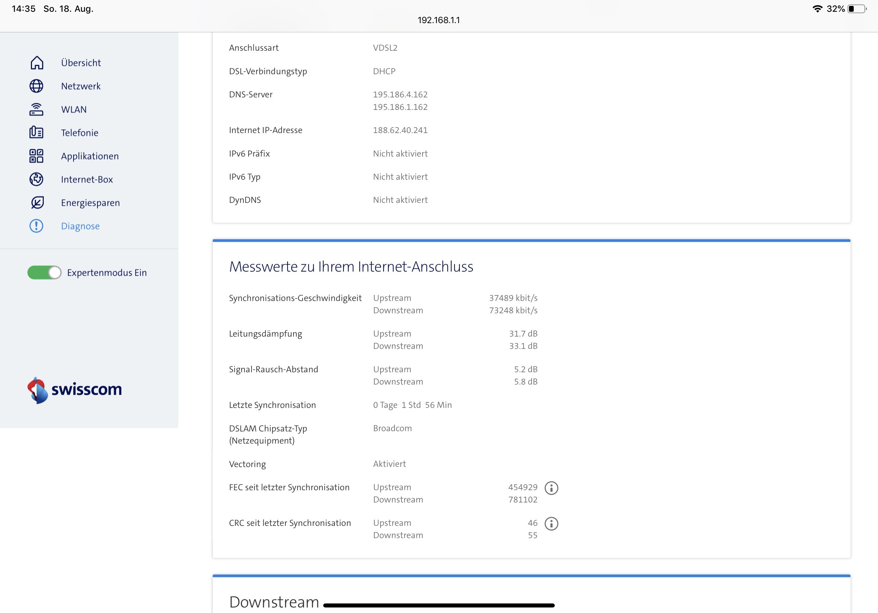Screen dimensions: 878x613
Task: Click the Übersicht home icon
Action: (37, 63)
